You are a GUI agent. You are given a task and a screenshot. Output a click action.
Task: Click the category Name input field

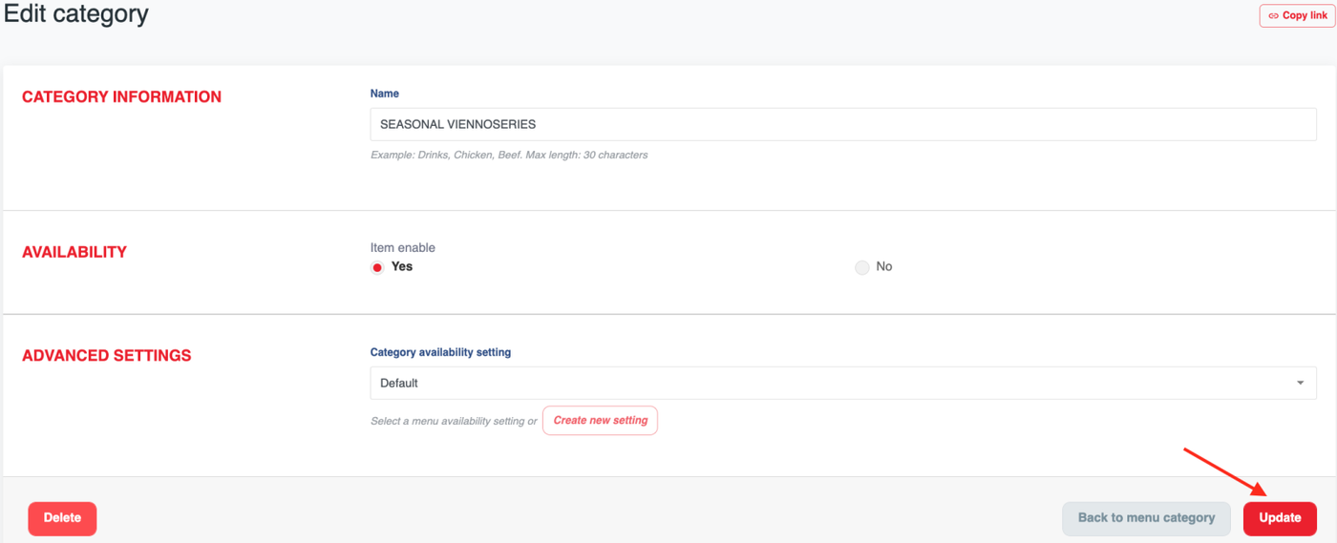842,124
